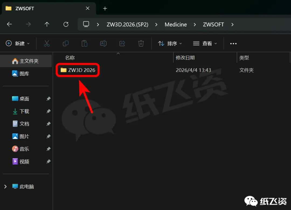
Task: Refresh the current folder view
Action: pos(66,24)
